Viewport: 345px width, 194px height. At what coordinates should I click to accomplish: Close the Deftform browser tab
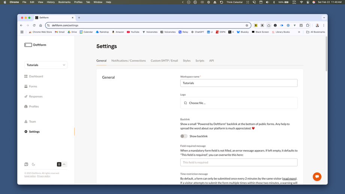pos(73,18)
